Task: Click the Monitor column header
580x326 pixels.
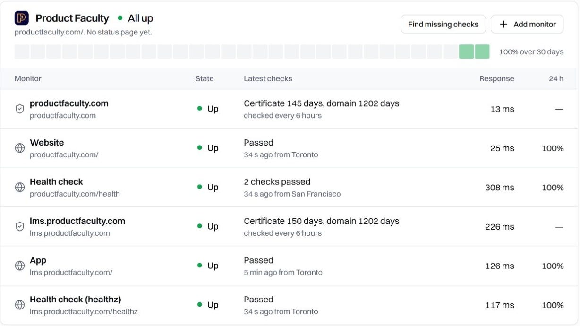Action: tap(28, 79)
